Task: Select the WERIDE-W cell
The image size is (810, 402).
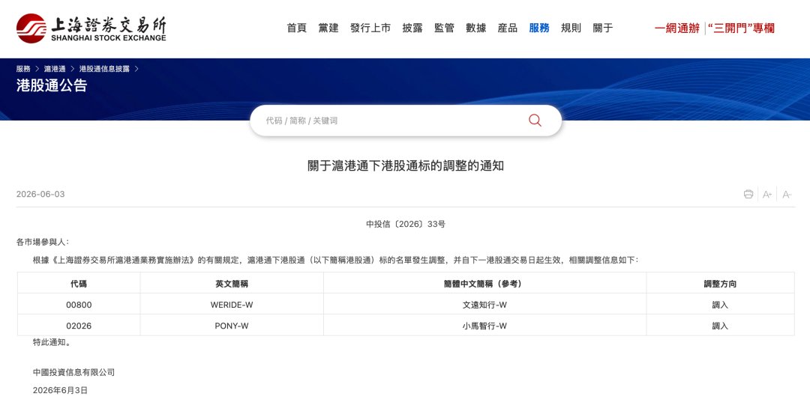Action: coord(232,305)
